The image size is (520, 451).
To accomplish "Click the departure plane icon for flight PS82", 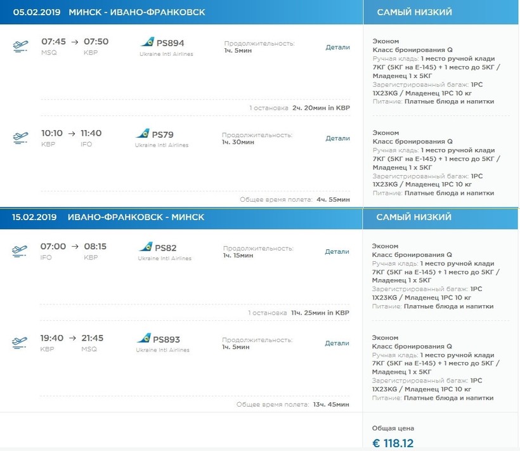I will [20, 251].
